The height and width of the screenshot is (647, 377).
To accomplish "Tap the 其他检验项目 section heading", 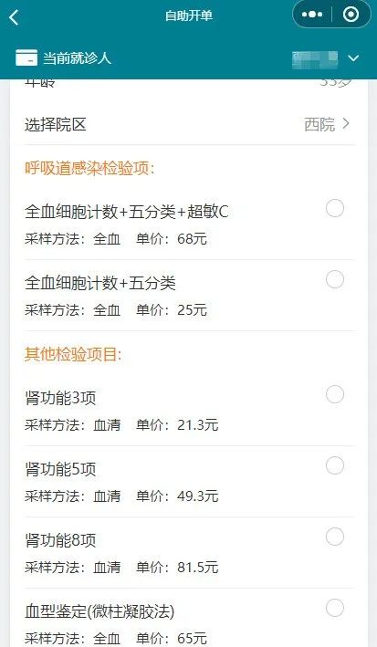I will [x=73, y=354].
